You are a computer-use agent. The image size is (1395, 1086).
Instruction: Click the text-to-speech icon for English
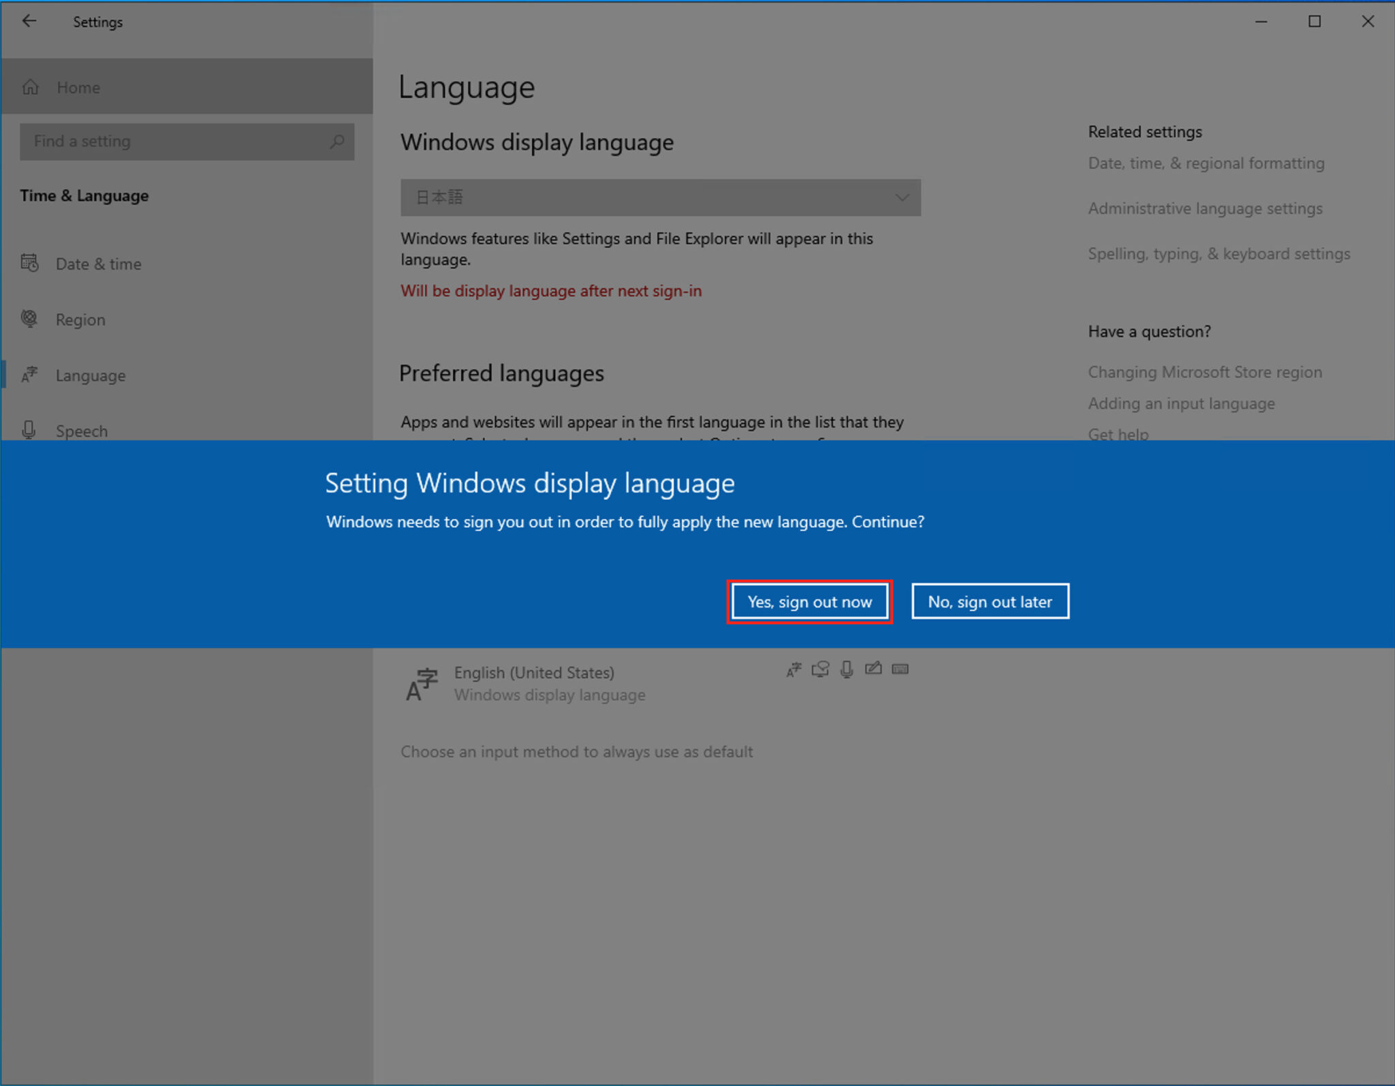[821, 669]
